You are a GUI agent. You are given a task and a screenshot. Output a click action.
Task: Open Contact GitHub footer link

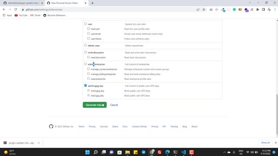coord(139,127)
